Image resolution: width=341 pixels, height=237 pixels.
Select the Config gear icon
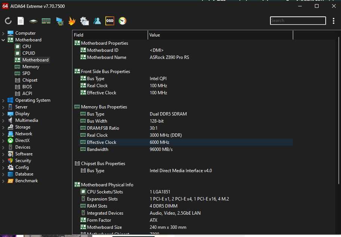(x=10, y=167)
